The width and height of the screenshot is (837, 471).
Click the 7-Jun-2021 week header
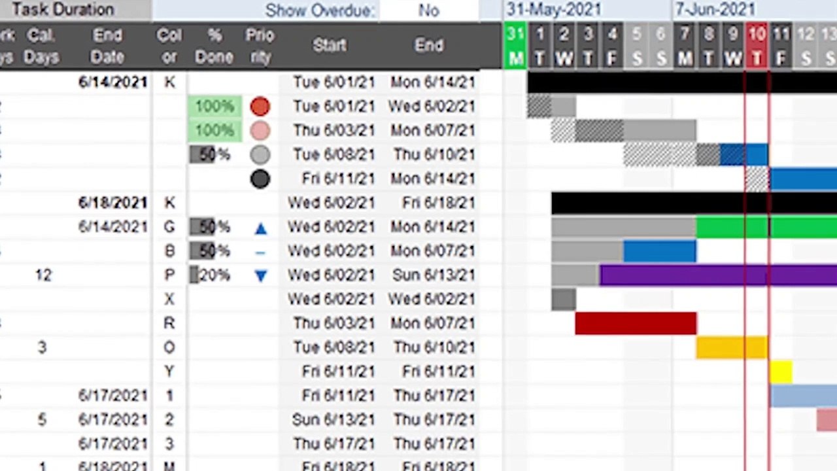[715, 10]
